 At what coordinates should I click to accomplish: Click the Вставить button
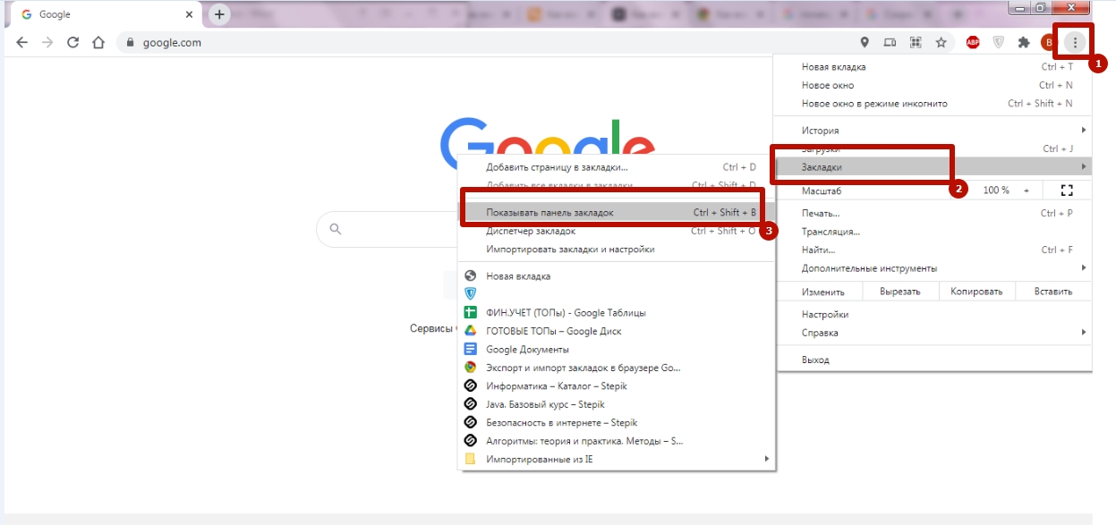(x=1052, y=292)
